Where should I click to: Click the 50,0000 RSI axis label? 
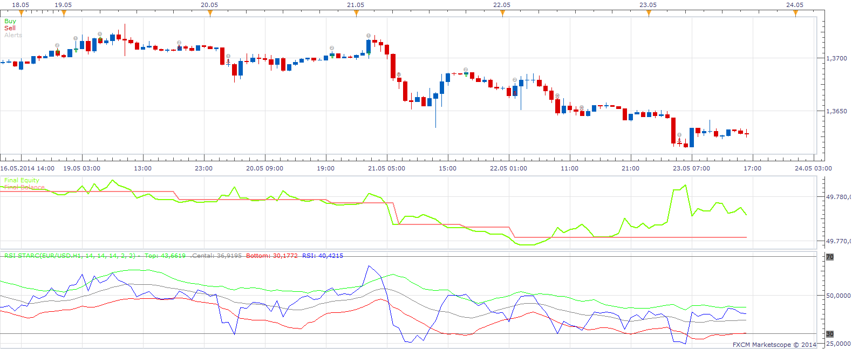[x=839, y=296]
